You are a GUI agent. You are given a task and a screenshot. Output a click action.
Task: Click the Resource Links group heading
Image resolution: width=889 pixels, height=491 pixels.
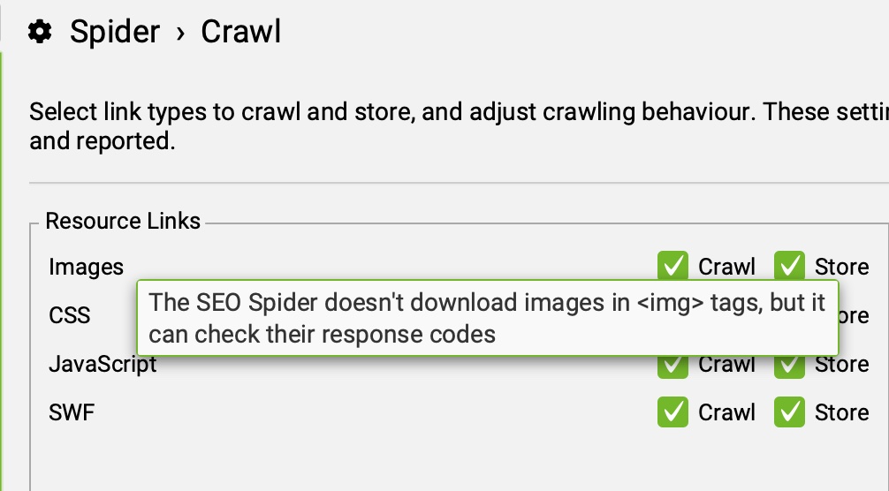tap(123, 221)
